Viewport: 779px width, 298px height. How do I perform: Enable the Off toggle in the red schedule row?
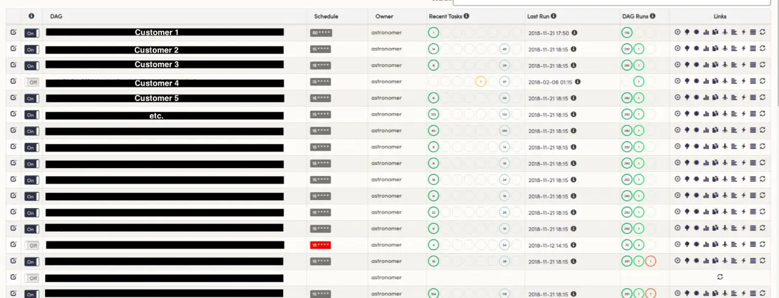click(31, 245)
